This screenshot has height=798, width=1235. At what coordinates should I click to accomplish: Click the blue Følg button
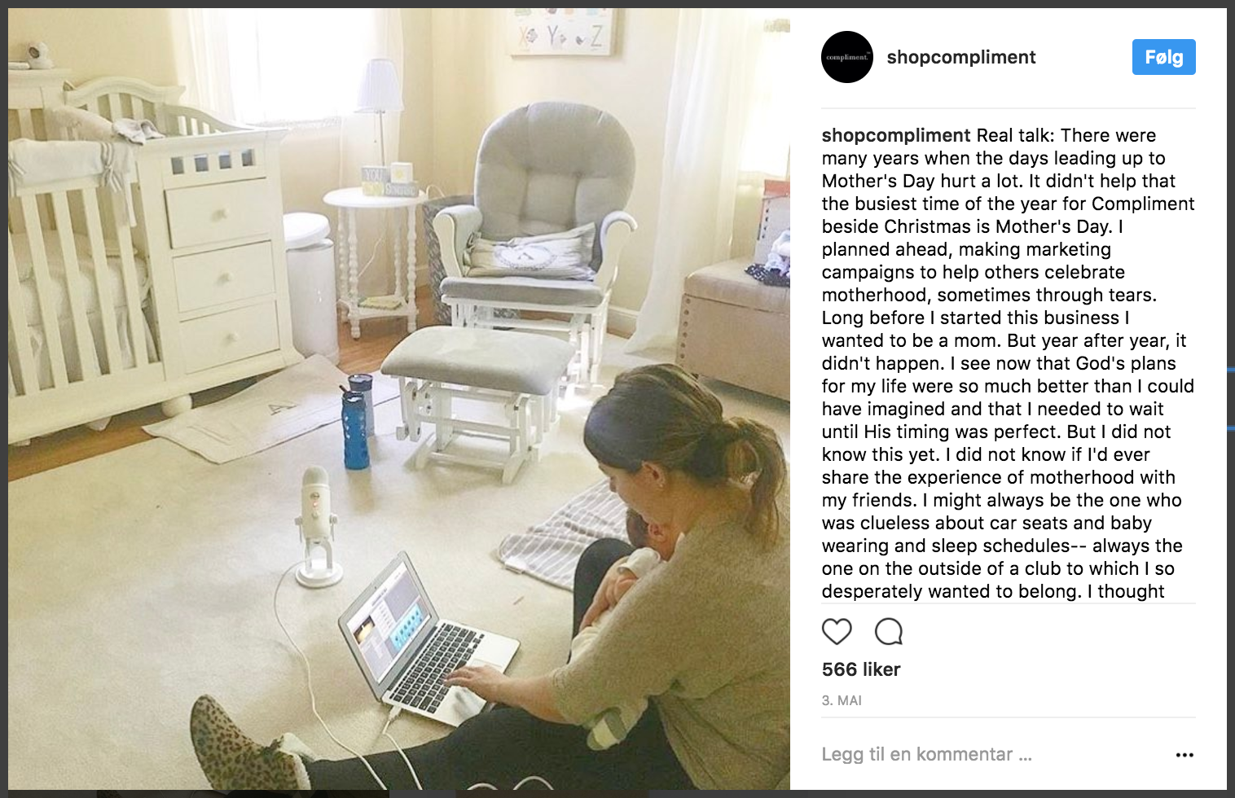pos(1163,57)
